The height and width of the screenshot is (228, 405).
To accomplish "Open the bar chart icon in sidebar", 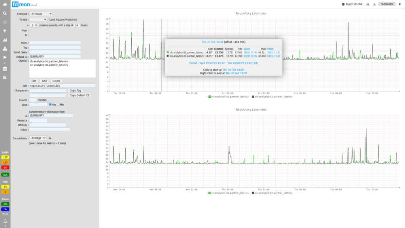I will [x=5, y=40].
